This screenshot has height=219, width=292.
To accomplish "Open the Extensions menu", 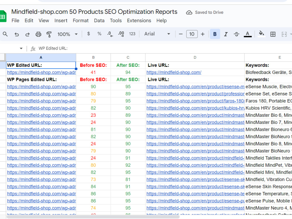I will pyautogui.click(x=139, y=20).
